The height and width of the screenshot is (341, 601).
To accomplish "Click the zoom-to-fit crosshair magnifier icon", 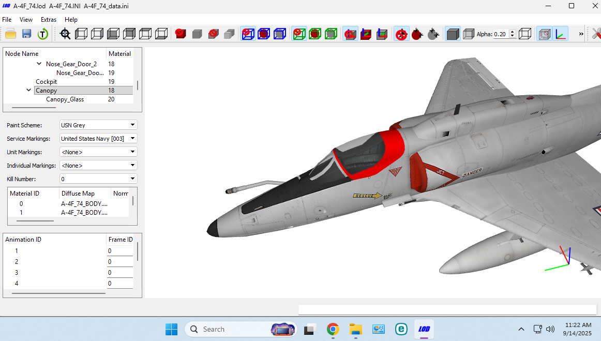I will tap(65, 34).
